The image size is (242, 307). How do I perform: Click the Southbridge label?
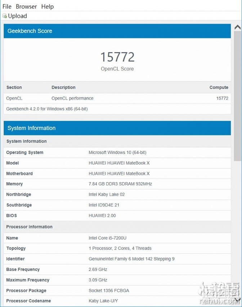(19, 205)
